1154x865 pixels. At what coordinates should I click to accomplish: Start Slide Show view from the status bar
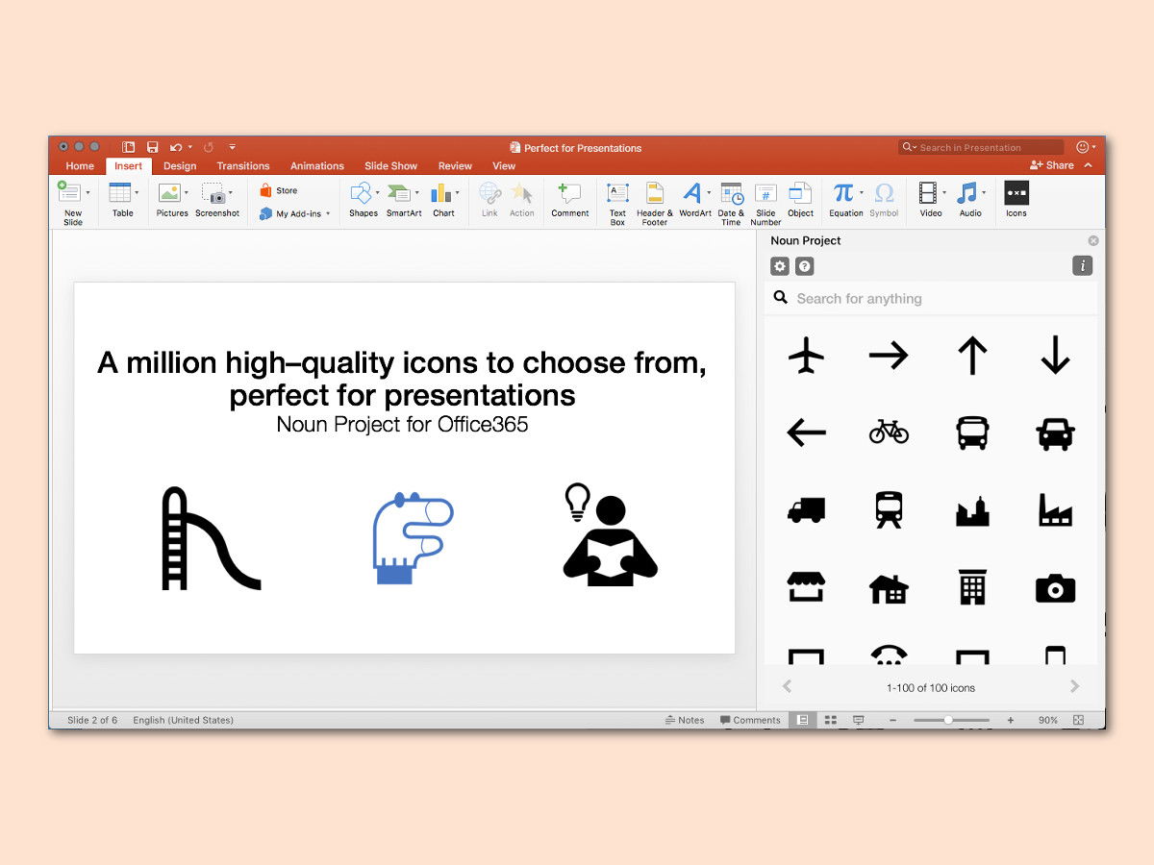(x=859, y=720)
